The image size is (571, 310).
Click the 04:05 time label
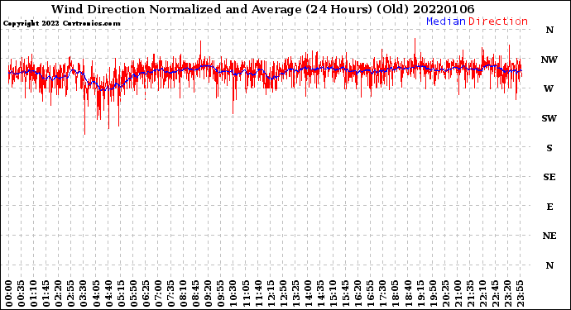96,293
